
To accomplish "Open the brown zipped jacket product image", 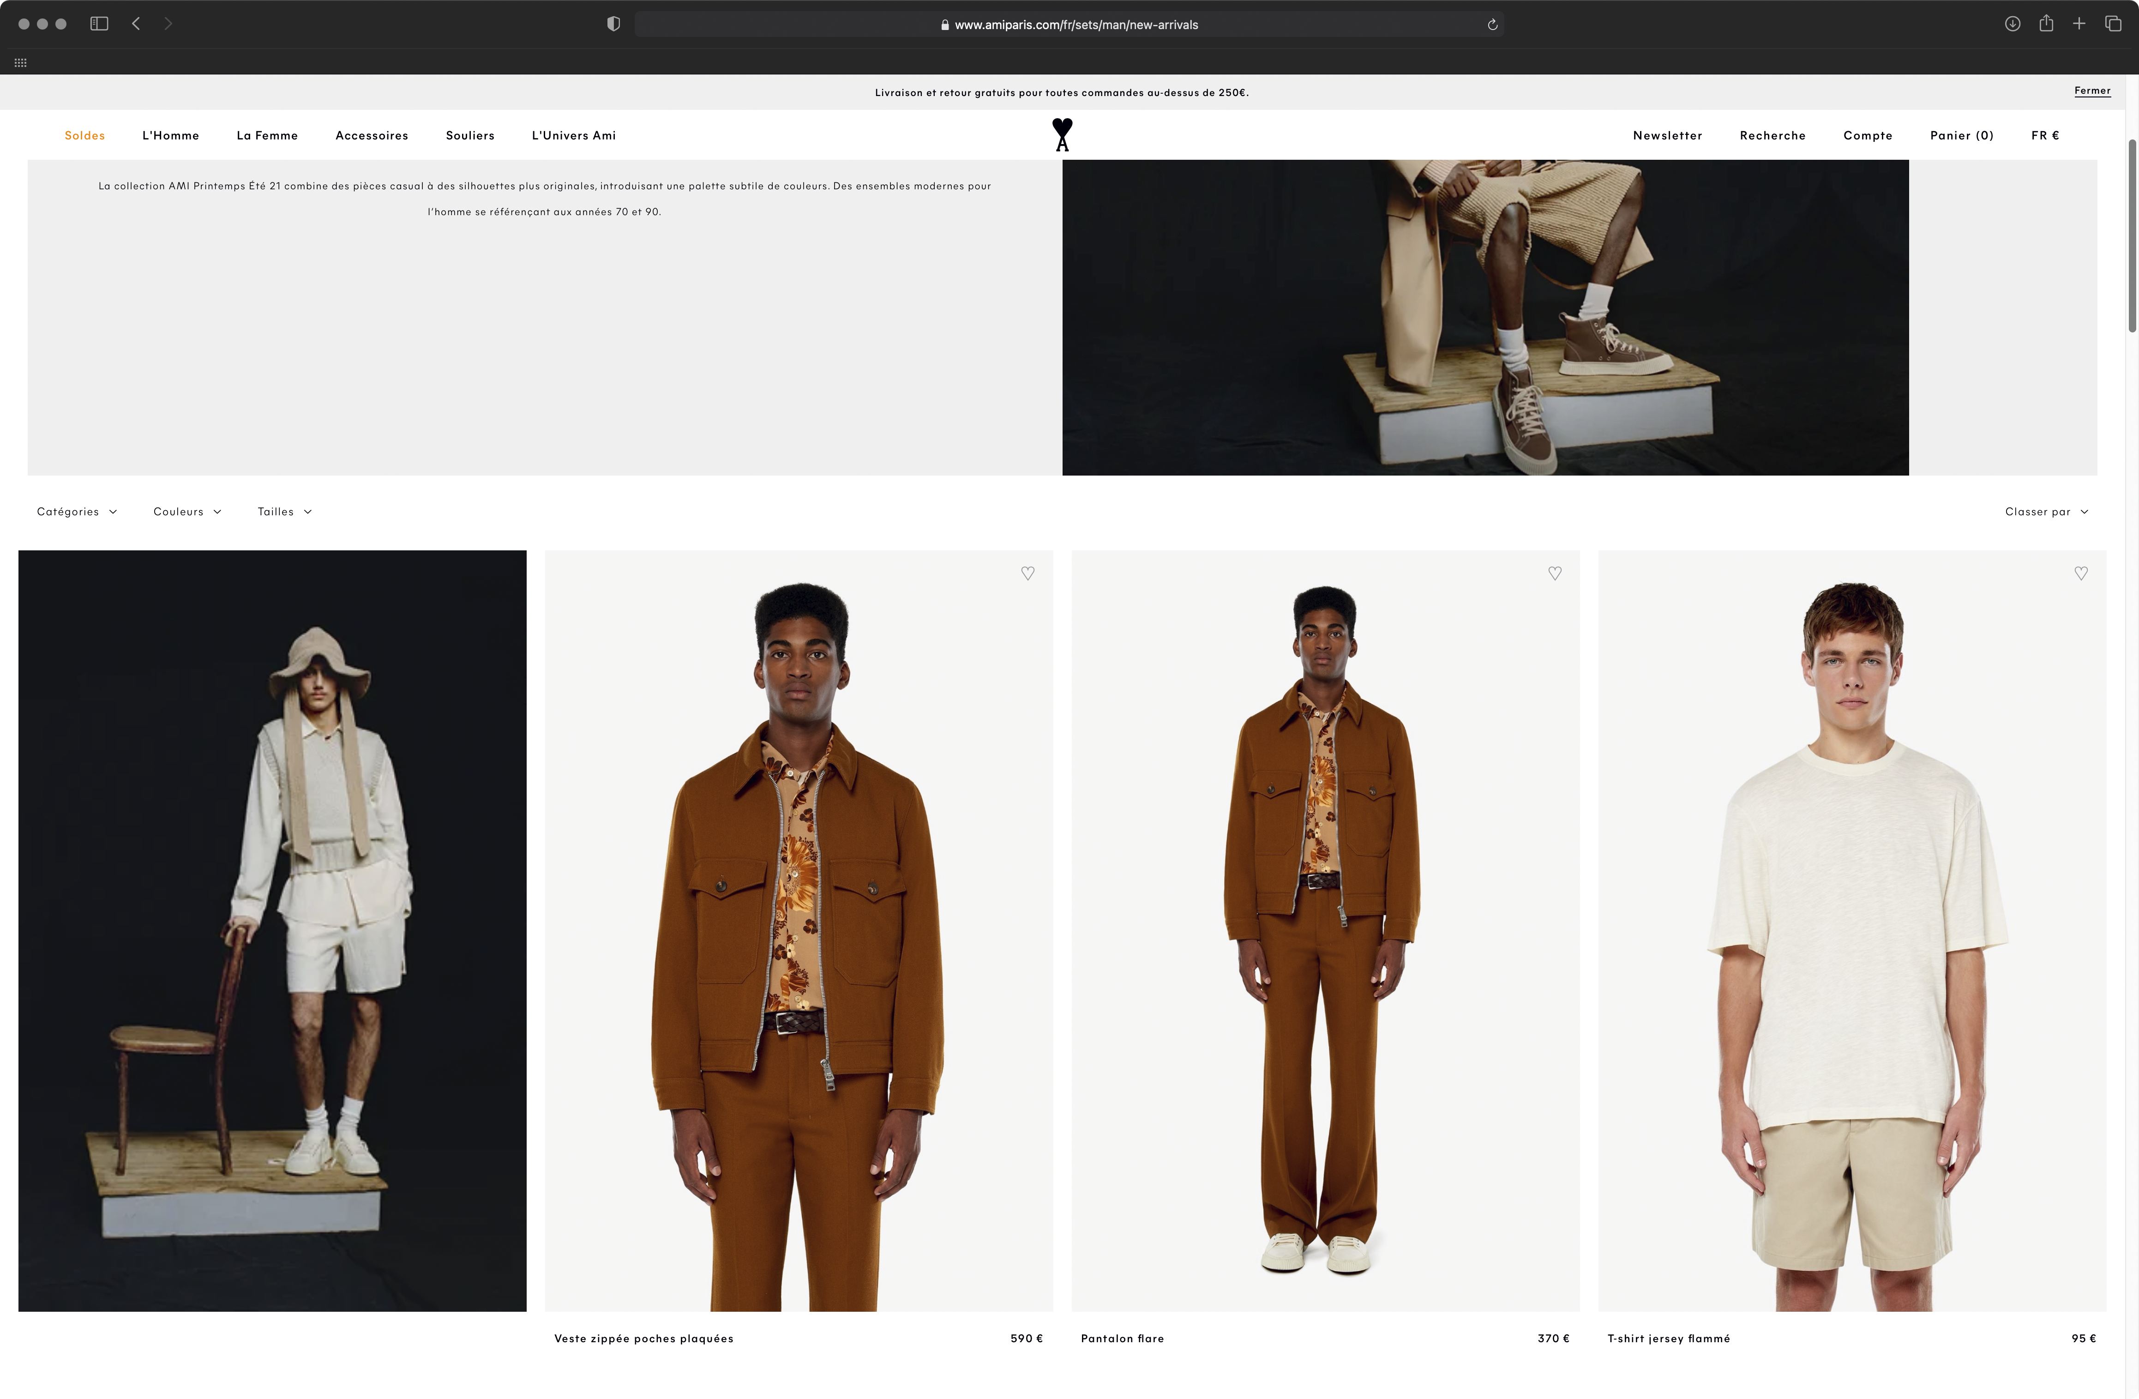I will [x=799, y=930].
